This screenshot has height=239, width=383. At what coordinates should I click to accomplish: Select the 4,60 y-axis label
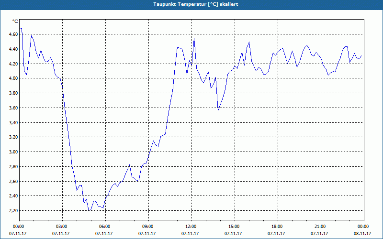pos(13,34)
